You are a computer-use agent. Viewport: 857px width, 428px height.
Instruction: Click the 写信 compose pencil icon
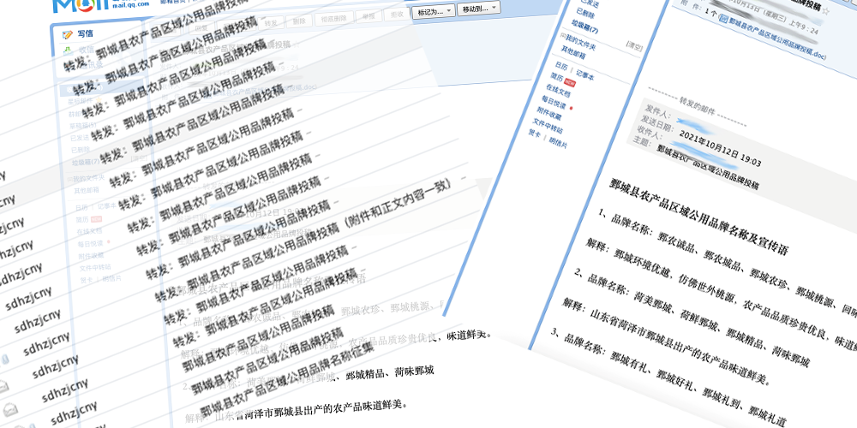click(x=68, y=35)
